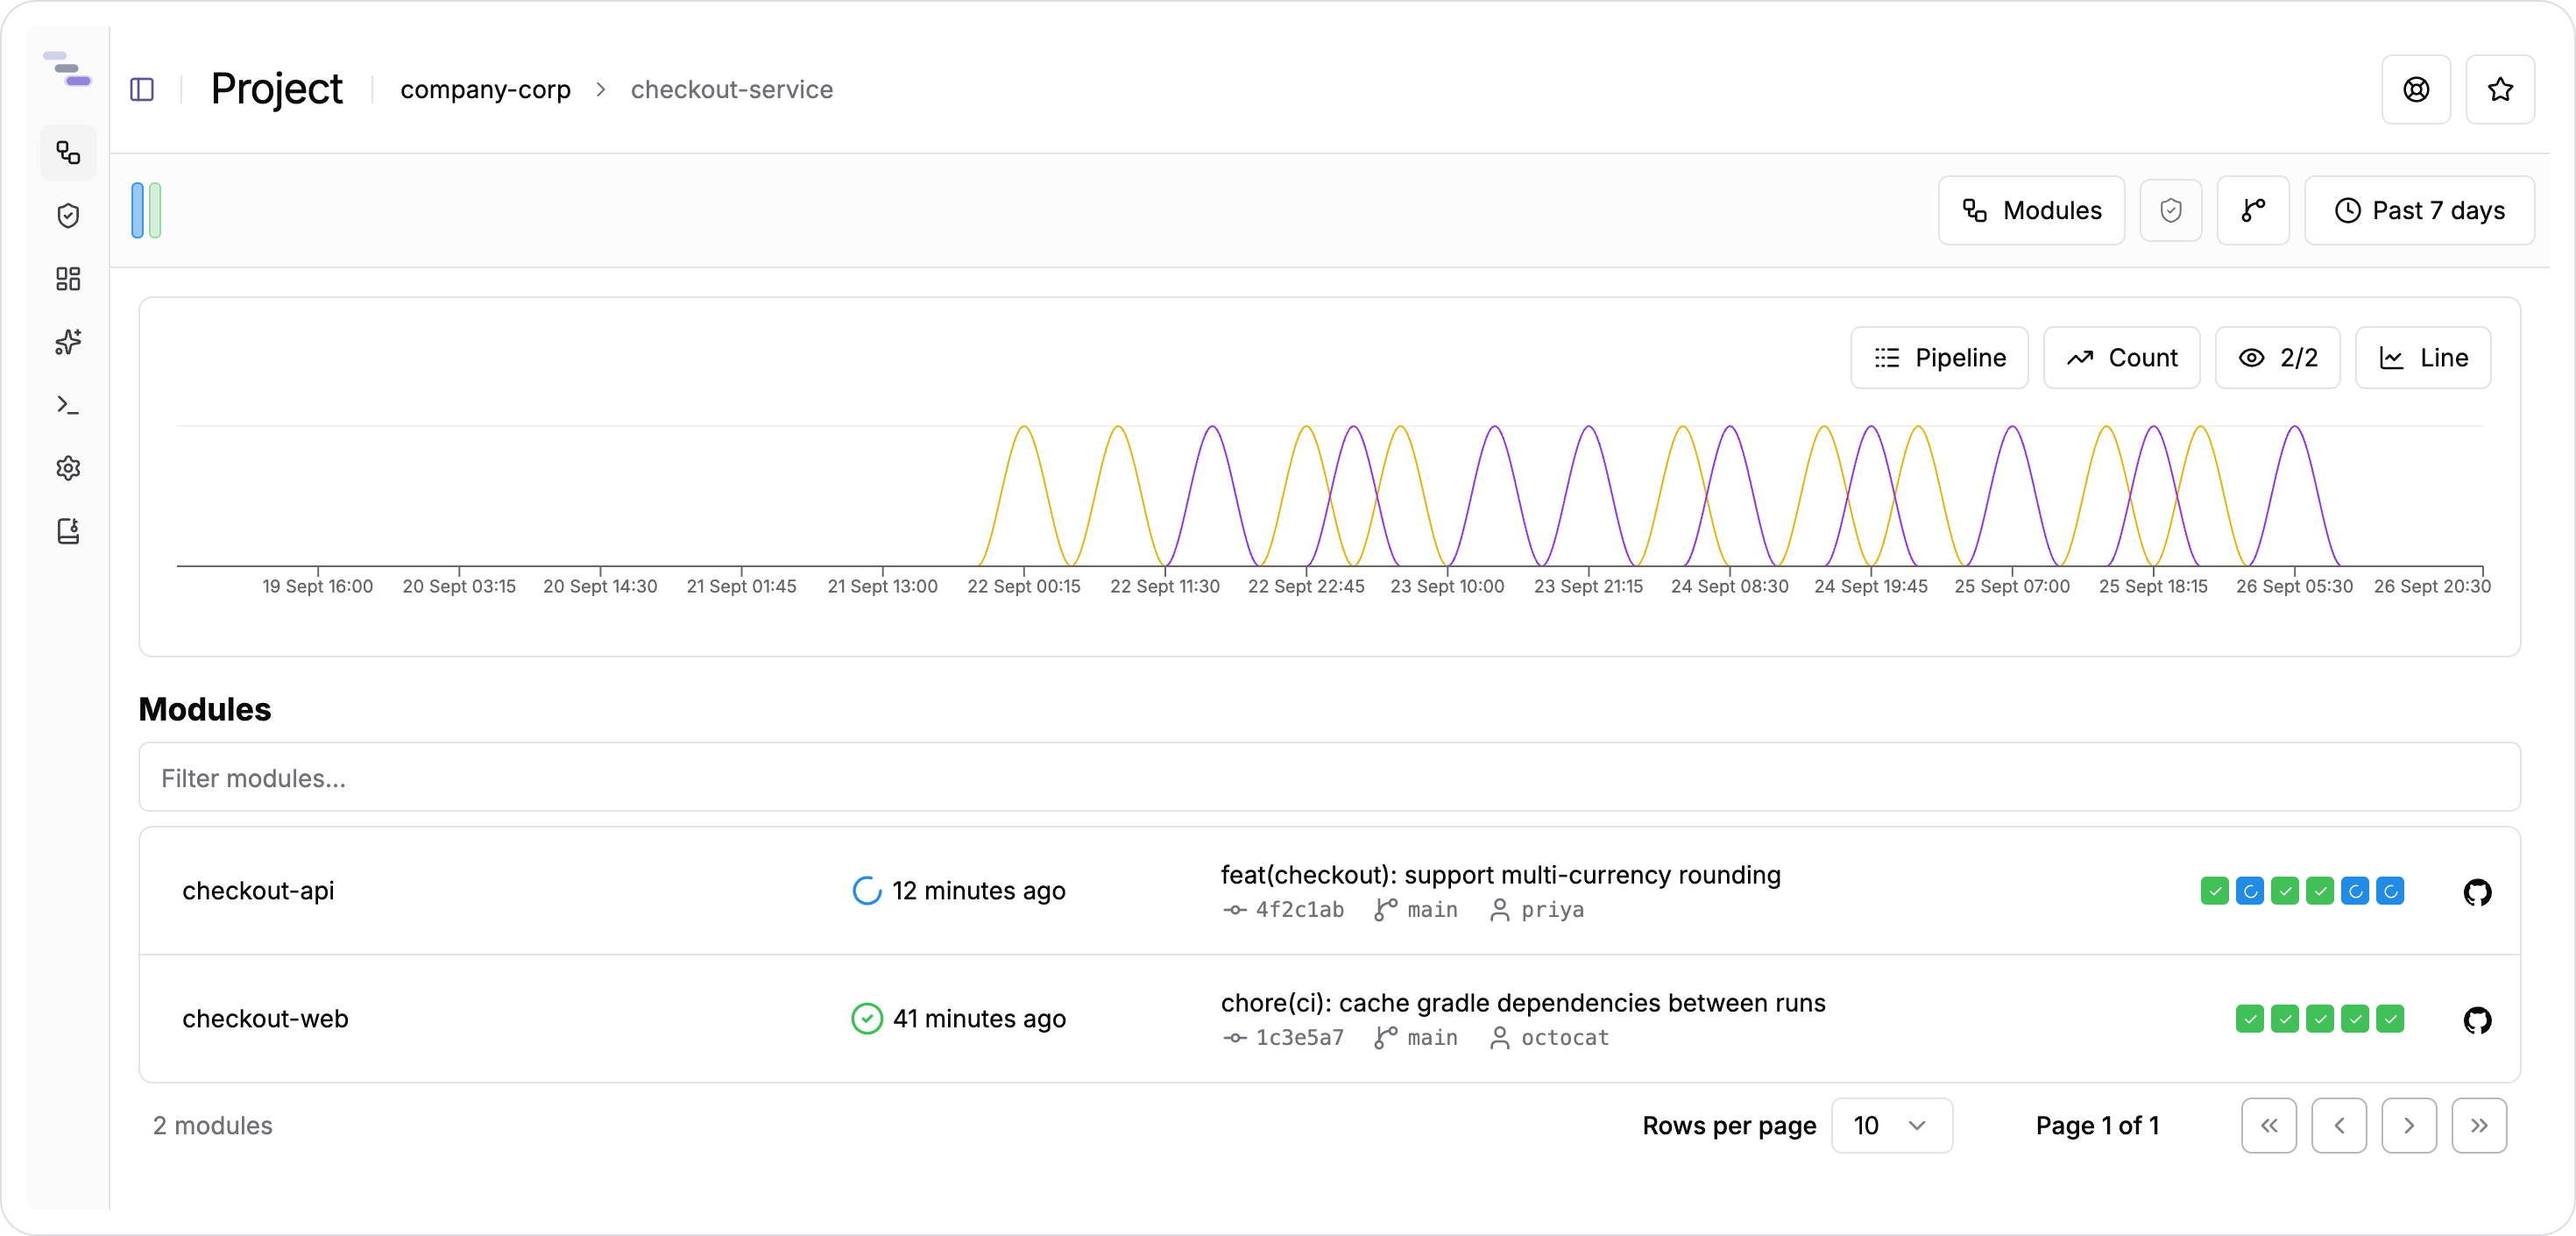Screen dimensions: 2576x1236
Task: Click first blue running step in checkout-api row
Action: point(2249,891)
